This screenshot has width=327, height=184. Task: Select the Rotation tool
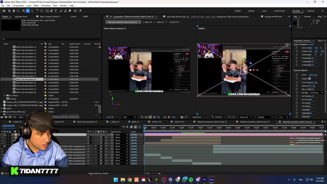(37, 11)
